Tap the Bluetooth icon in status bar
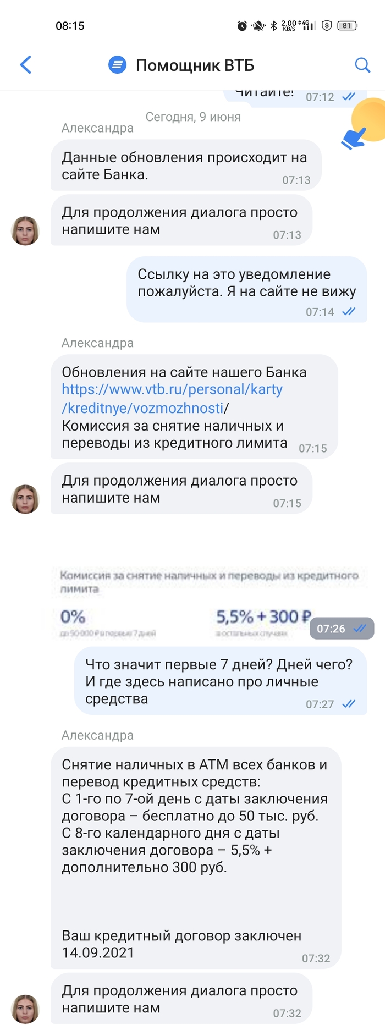This screenshot has height=1030, width=385. pos(273,26)
